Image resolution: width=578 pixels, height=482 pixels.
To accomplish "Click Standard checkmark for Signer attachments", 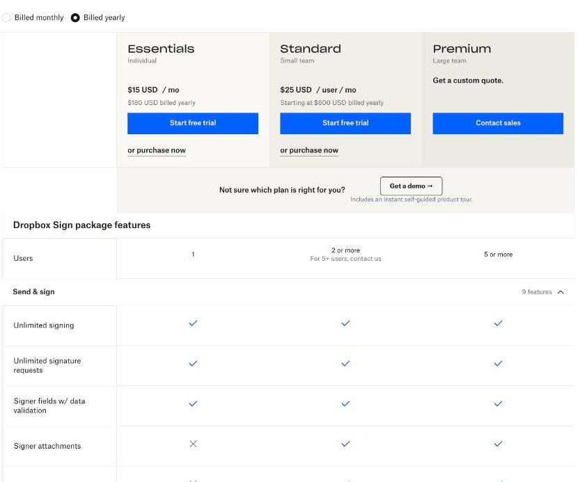I will [345, 444].
